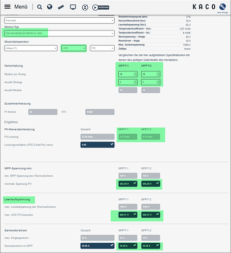Open the Webinar play icon
This screenshot has width=231, height=253.
tap(101, 8)
